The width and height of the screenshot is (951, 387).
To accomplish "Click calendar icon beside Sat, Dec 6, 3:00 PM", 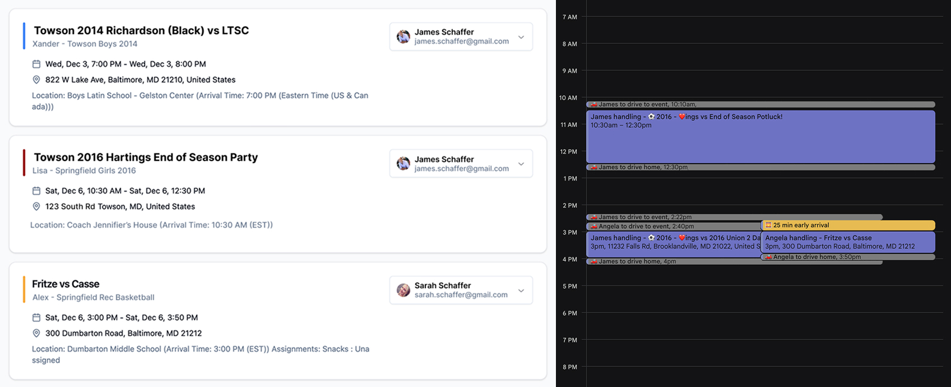I will pyautogui.click(x=36, y=317).
